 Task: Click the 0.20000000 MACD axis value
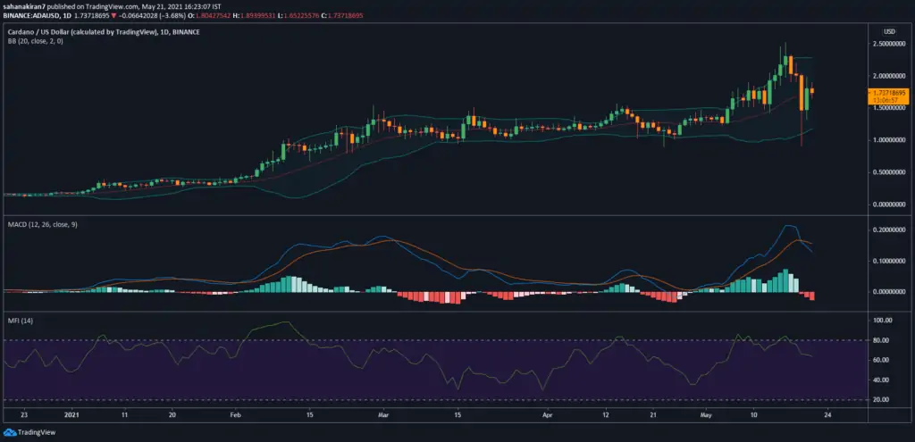tap(889, 229)
